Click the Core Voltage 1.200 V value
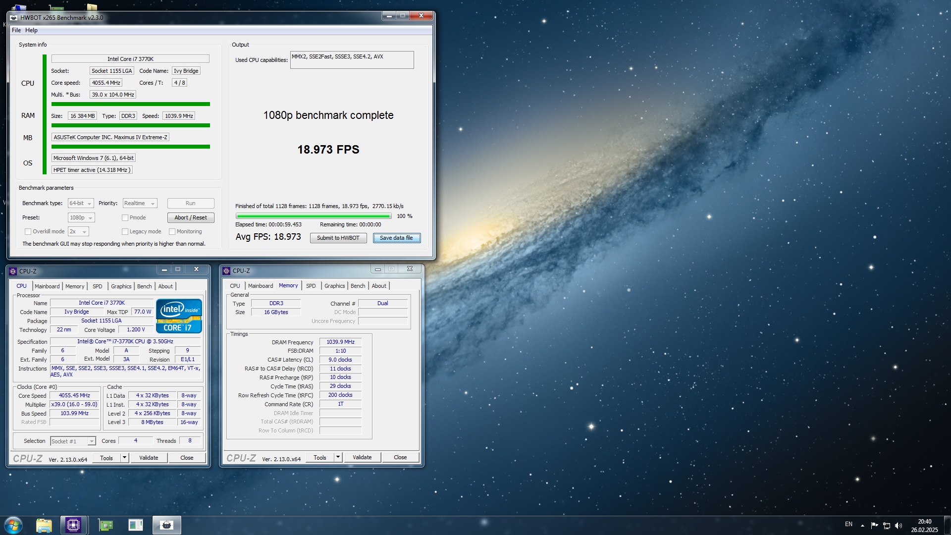The width and height of the screenshot is (951, 535). tap(136, 330)
